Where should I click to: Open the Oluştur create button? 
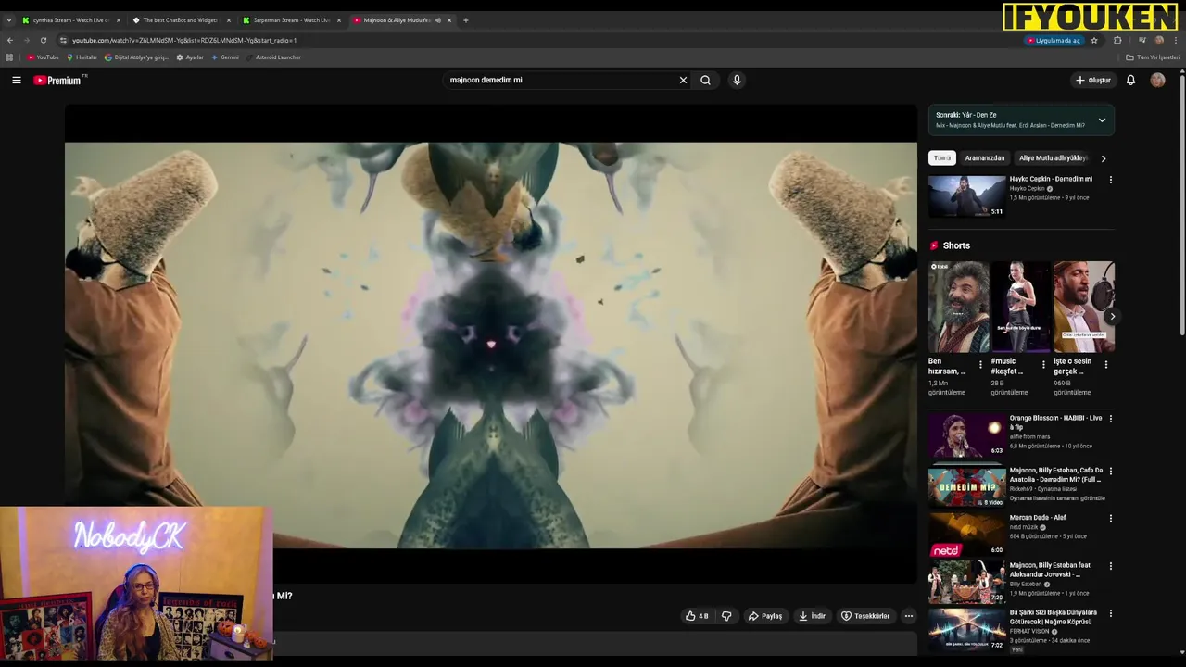tap(1093, 81)
